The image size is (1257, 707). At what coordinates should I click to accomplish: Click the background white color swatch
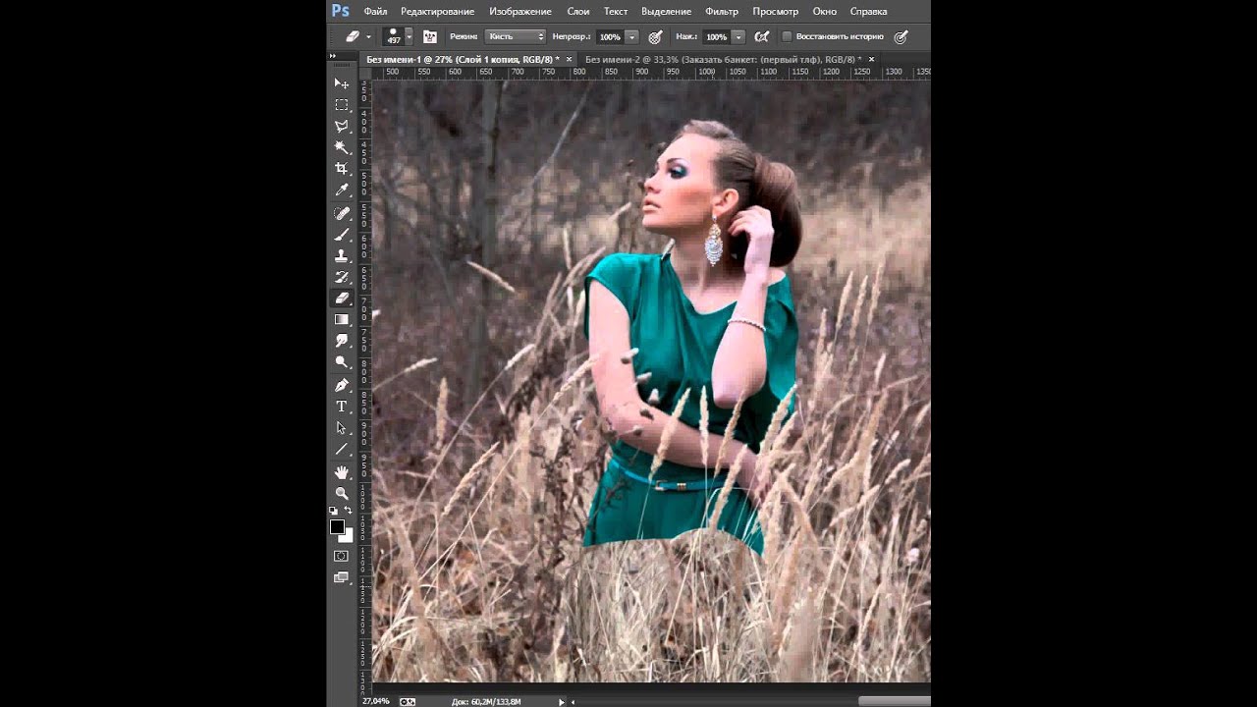click(x=349, y=536)
